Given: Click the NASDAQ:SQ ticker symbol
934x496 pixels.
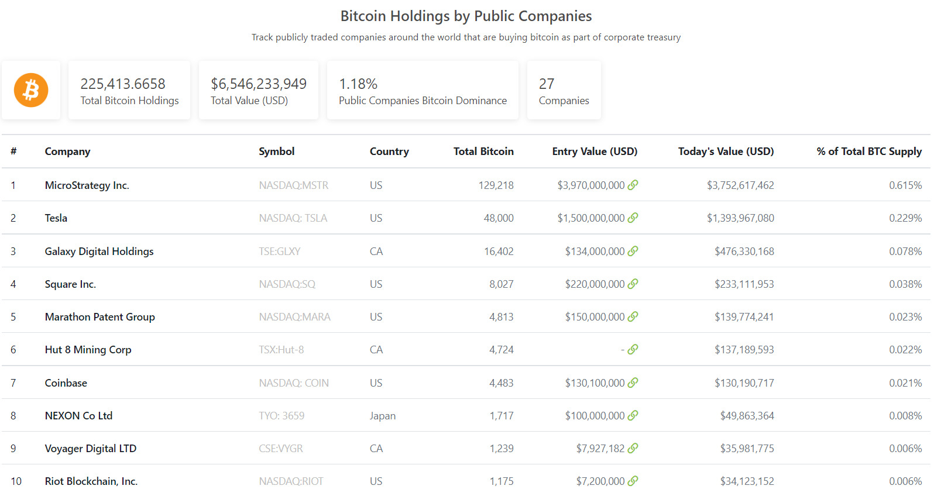Looking at the screenshot, I should tap(287, 284).
